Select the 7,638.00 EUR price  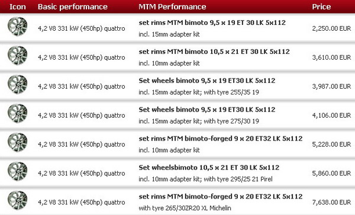point(331,202)
